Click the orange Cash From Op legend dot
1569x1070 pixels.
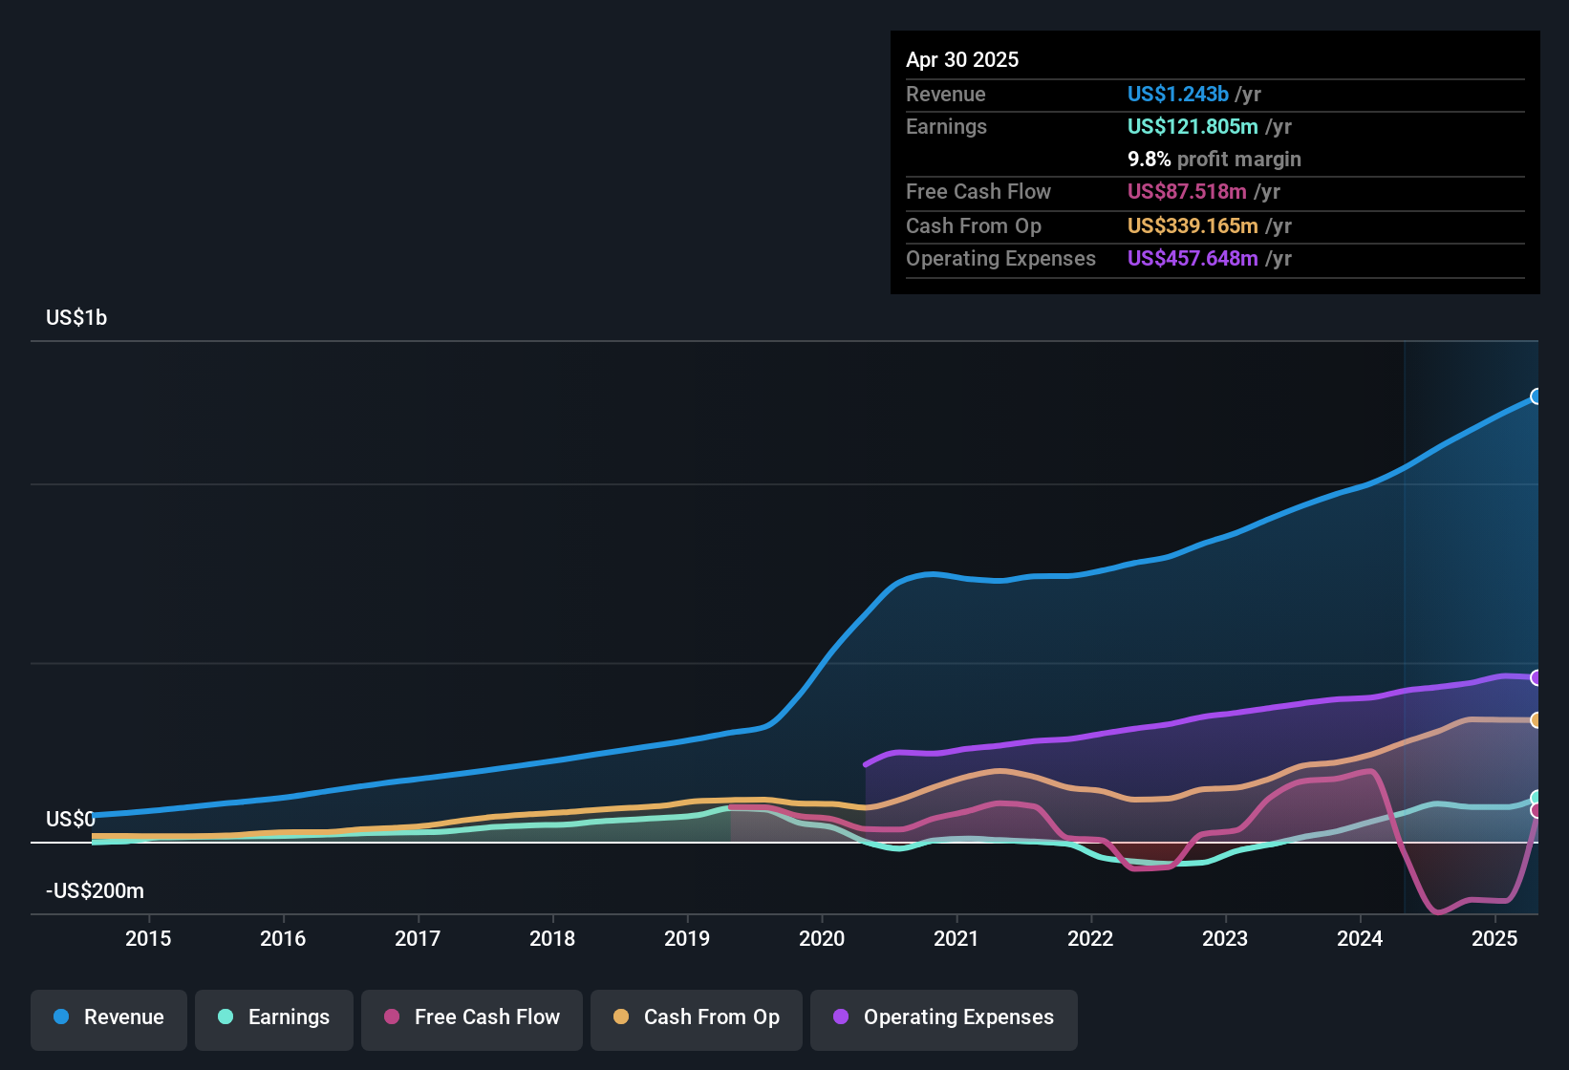click(621, 1016)
